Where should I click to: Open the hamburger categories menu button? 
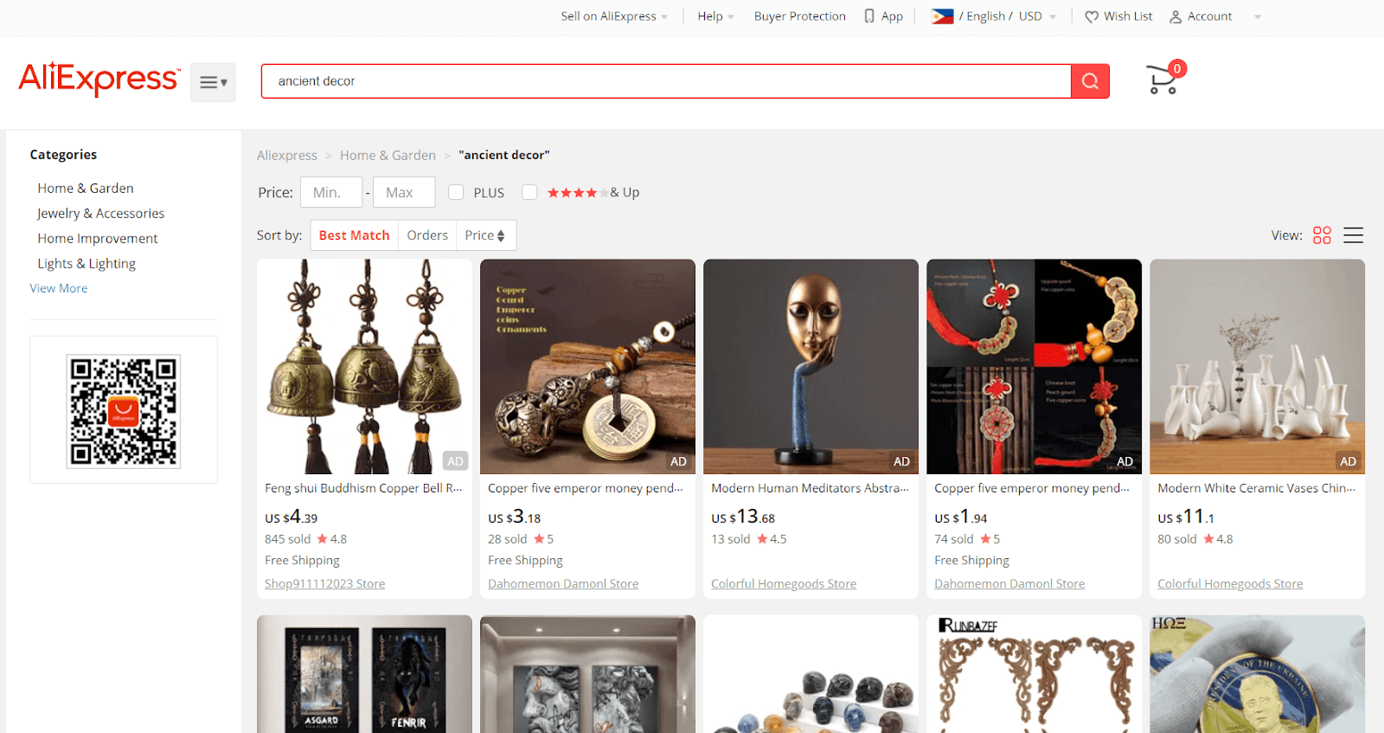click(x=213, y=82)
